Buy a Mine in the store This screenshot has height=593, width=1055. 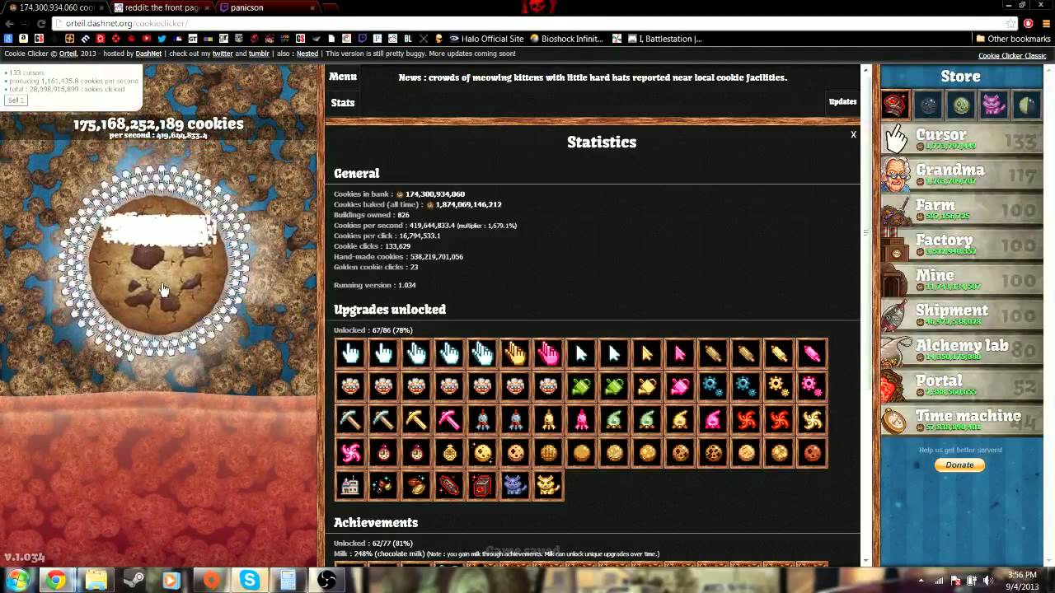click(x=960, y=279)
